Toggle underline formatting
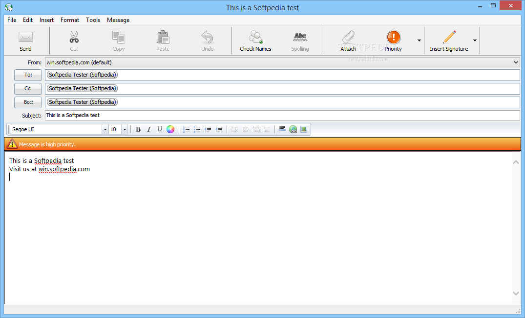The width and height of the screenshot is (525, 318). click(160, 129)
